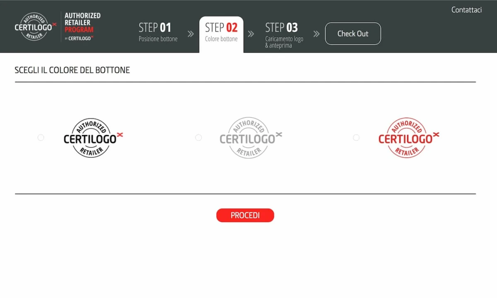Select the grey logo radio button
The image size is (497, 298).
198,138
